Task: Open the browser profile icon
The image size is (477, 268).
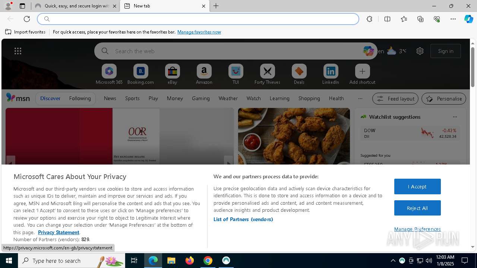Action: tap(8, 6)
